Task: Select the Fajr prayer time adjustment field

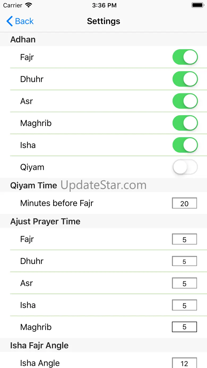Action: pyautogui.click(x=184, y=239)
